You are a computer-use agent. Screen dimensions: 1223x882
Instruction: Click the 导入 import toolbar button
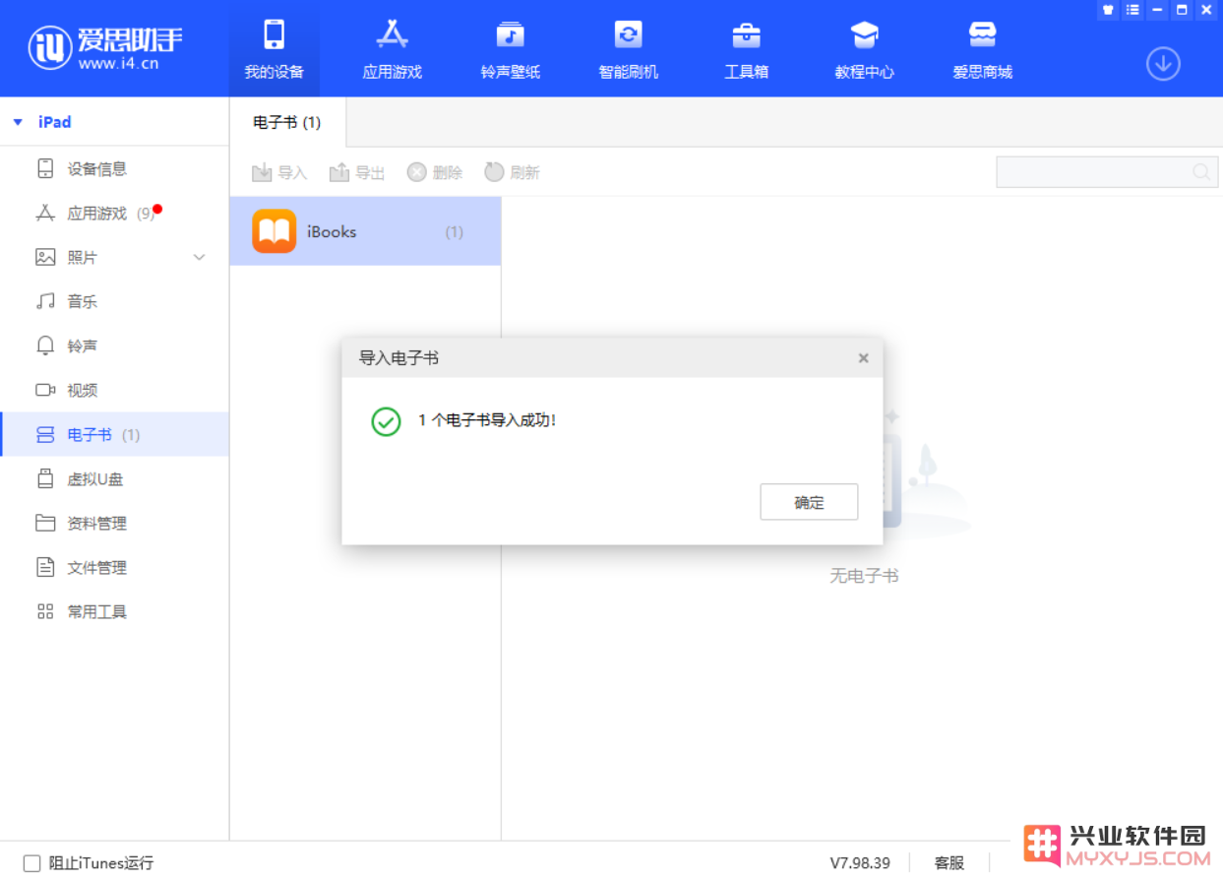coord(279,173)
